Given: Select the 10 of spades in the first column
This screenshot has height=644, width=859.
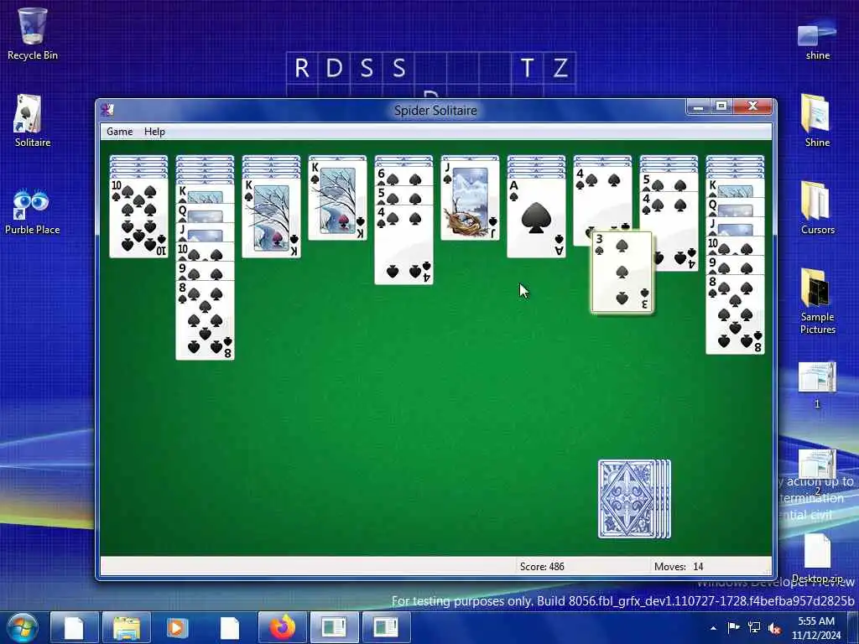Looking at the screenshot, I should point(138,217).
